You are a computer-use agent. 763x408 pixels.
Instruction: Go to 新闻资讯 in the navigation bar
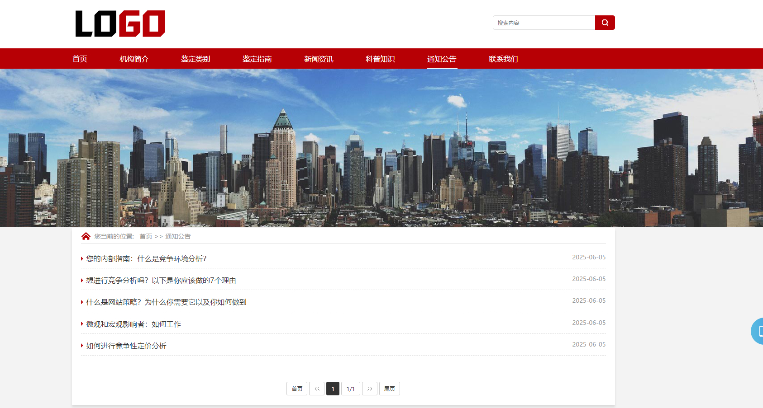click(x=319, y=59)
